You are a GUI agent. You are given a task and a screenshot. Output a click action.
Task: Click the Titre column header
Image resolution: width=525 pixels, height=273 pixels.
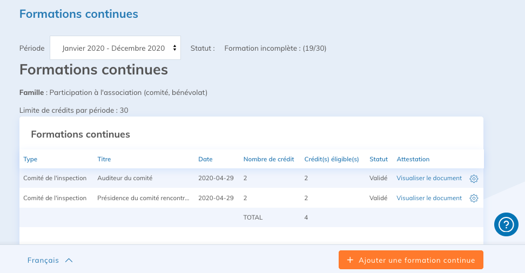pos(104,159)
